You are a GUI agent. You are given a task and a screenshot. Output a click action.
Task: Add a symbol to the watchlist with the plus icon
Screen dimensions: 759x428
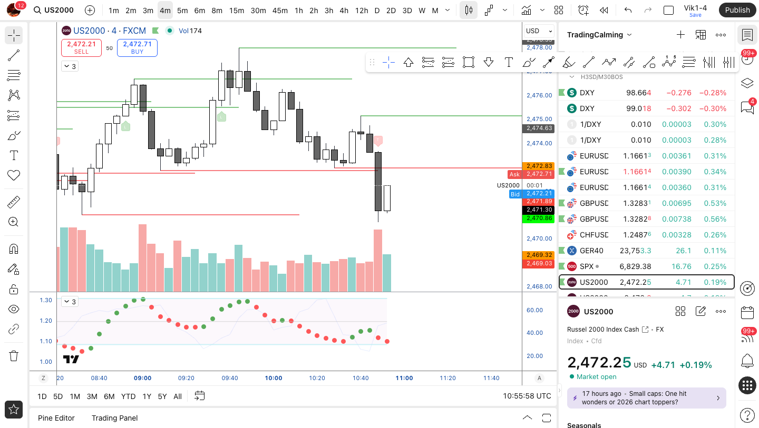pos(680,35)
